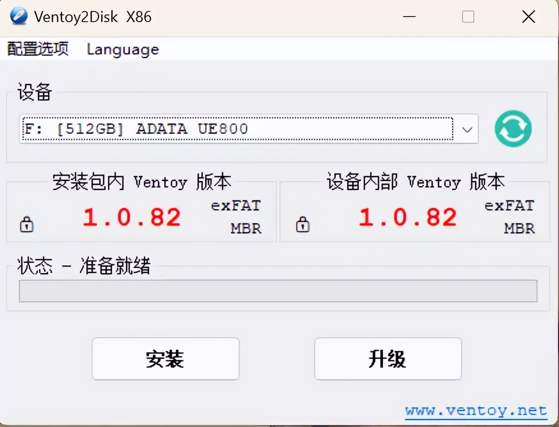Open the 配置选项 menu
559x427 pixels.
click(x=38, y=49)
